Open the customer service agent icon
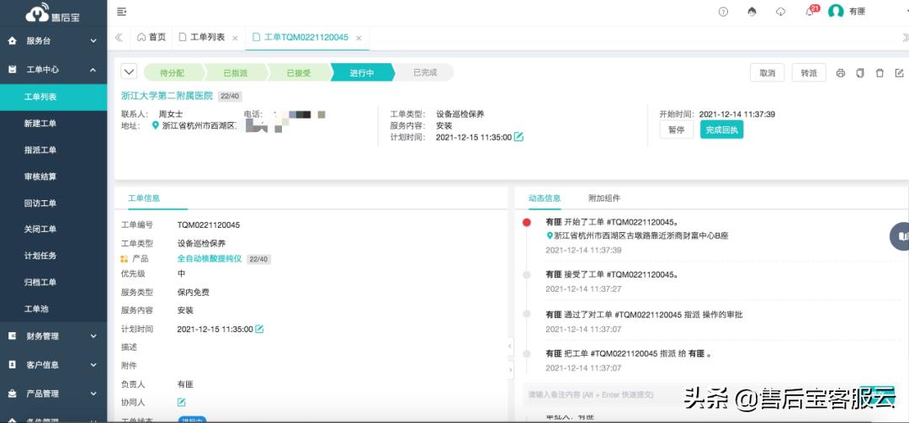909x423 pixels. [x=752, y=12]
